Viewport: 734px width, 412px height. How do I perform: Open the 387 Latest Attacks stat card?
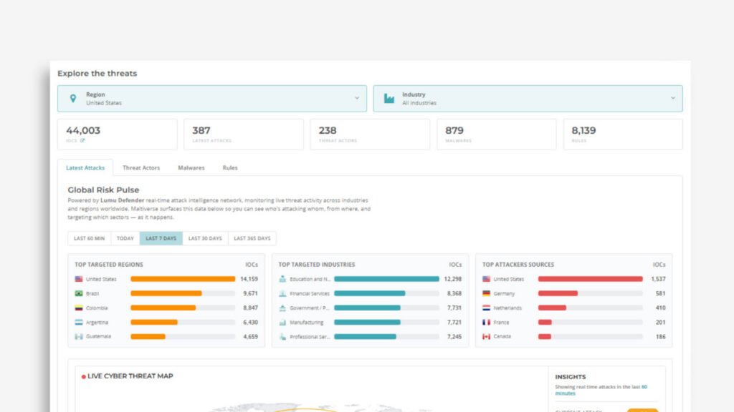244,134
